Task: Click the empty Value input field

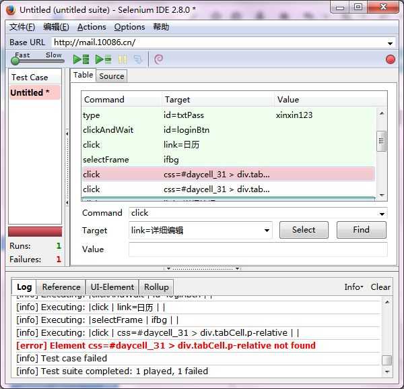Action: [258, 249]
